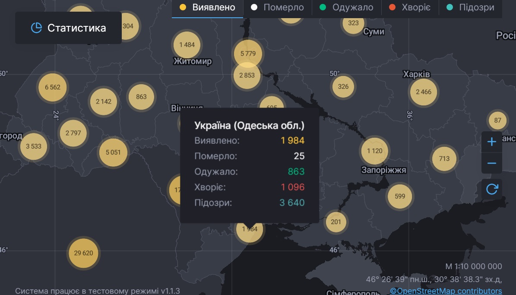Select the Одужало tab
This screenshot has width=516, height=295.
pos(347,7)
